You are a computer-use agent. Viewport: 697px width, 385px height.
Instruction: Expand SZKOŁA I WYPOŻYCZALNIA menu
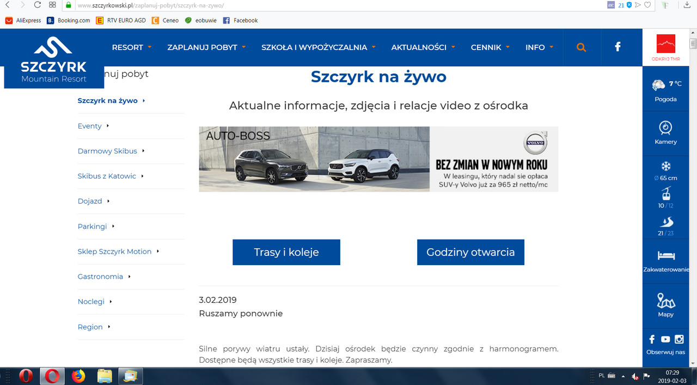(x=319, y=47)
